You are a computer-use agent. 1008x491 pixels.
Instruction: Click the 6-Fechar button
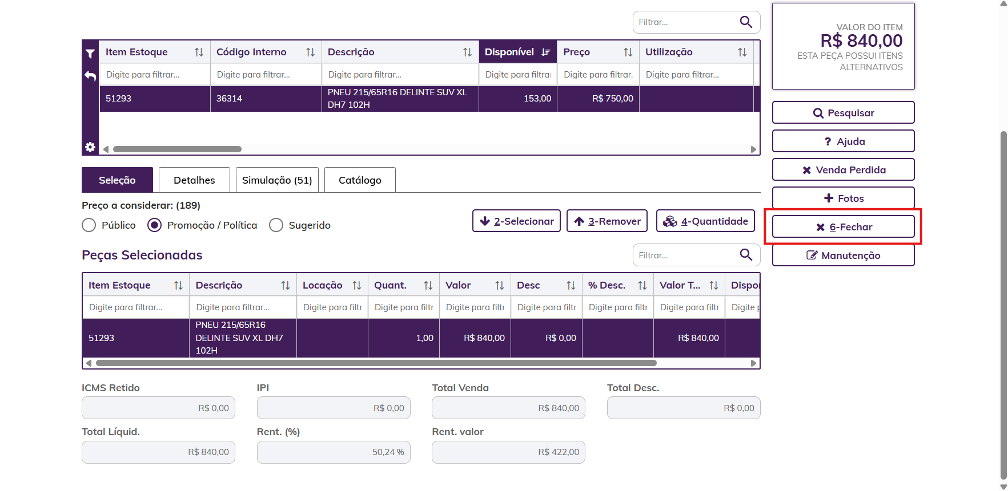pos(843,227)
